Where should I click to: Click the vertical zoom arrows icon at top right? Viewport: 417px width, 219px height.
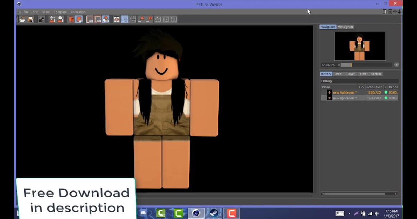coord(399,11)
